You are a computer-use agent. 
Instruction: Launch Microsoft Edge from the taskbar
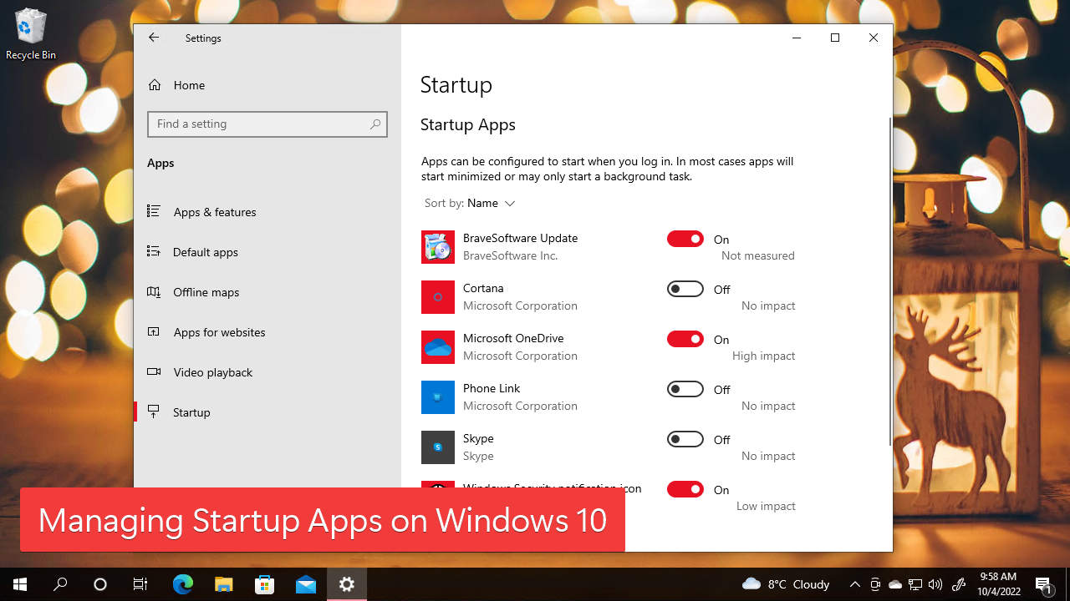(182, 584)
